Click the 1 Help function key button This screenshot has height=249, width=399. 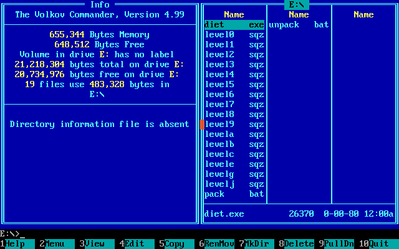[x=17, y=244]
